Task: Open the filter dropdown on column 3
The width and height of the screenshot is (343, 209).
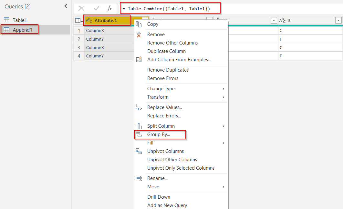Action: click(x=338, y=20)
